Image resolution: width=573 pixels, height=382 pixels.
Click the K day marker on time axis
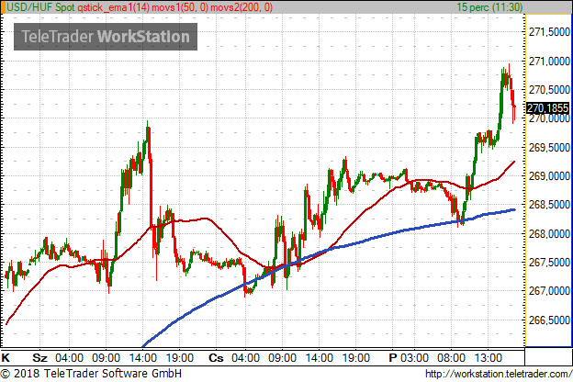pos(6,357)
